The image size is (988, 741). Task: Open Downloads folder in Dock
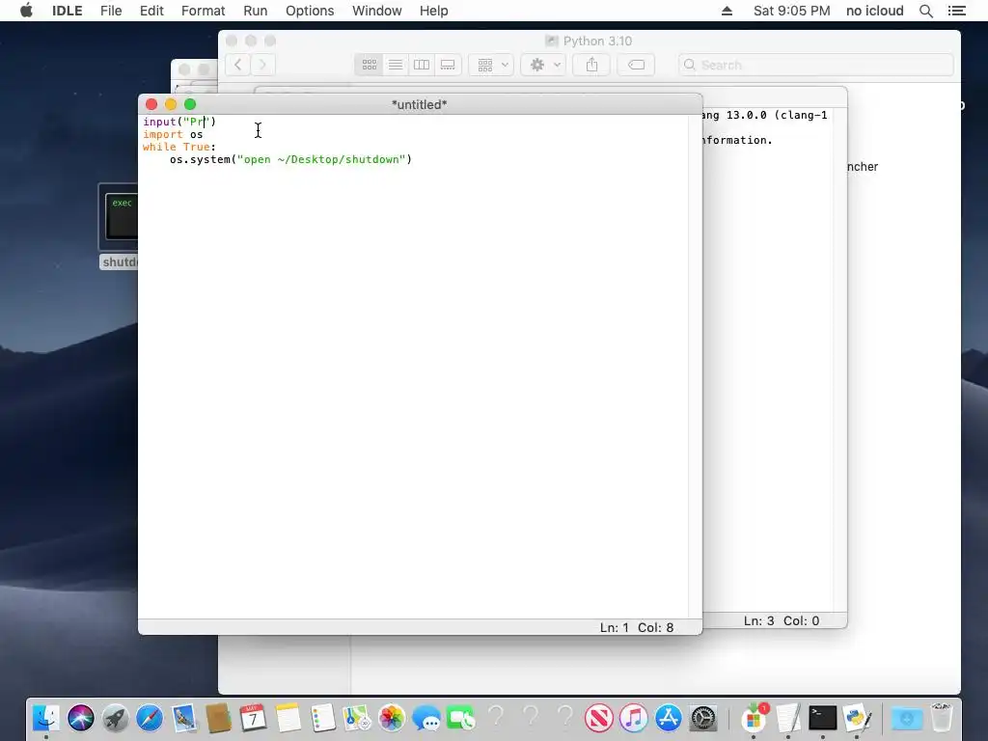tap(907, 718)
